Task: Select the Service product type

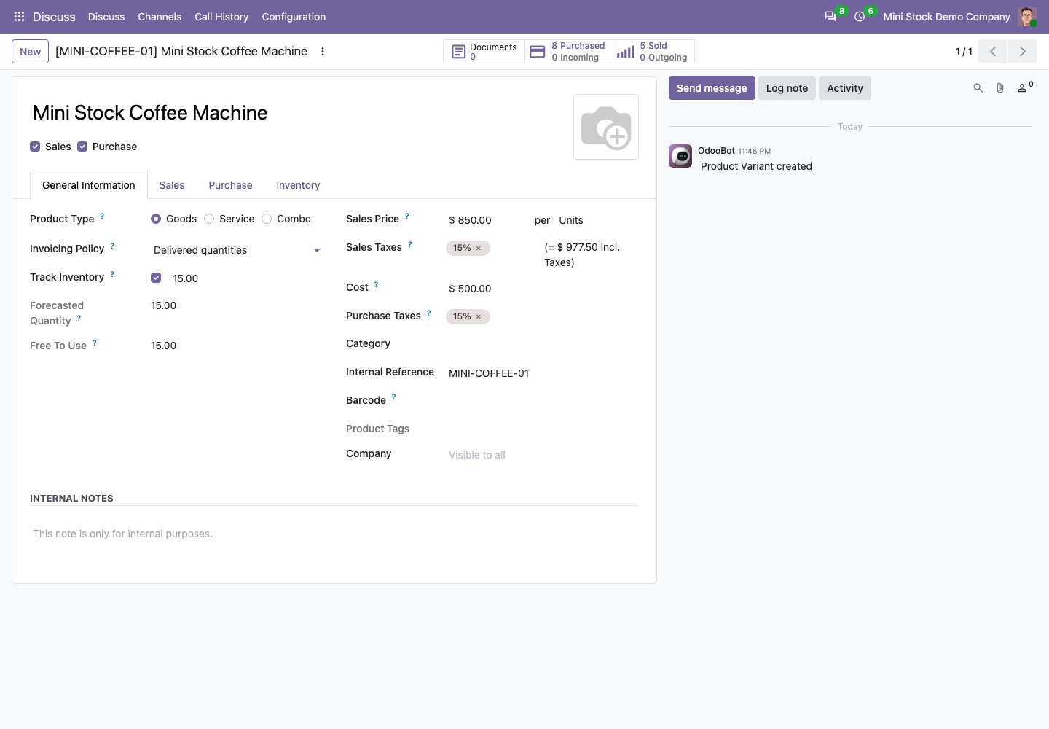Action: pos(209,219)
